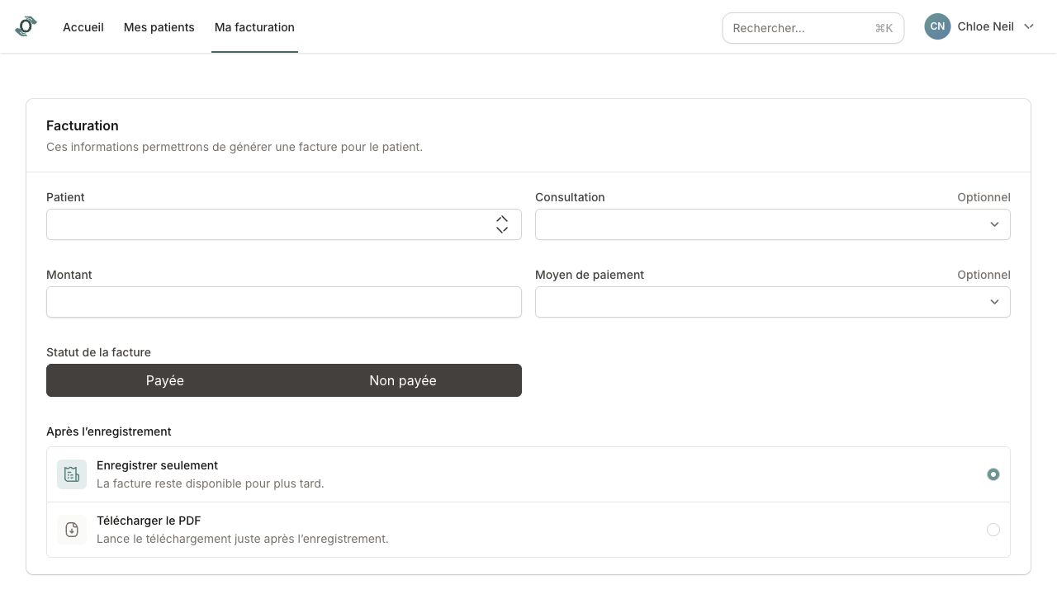Screen dimensions: 1057x594
Task: Select the Ma facturation tab
Action: [254, 27]
